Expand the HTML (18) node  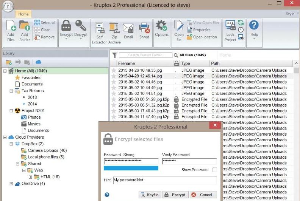click(x=30, y=177)
